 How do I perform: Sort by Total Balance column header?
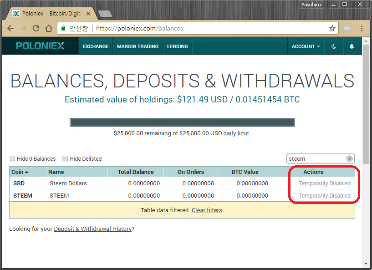(x=136, y=172)
